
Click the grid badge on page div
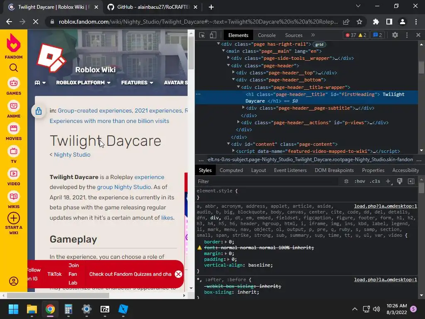(319, 44)
